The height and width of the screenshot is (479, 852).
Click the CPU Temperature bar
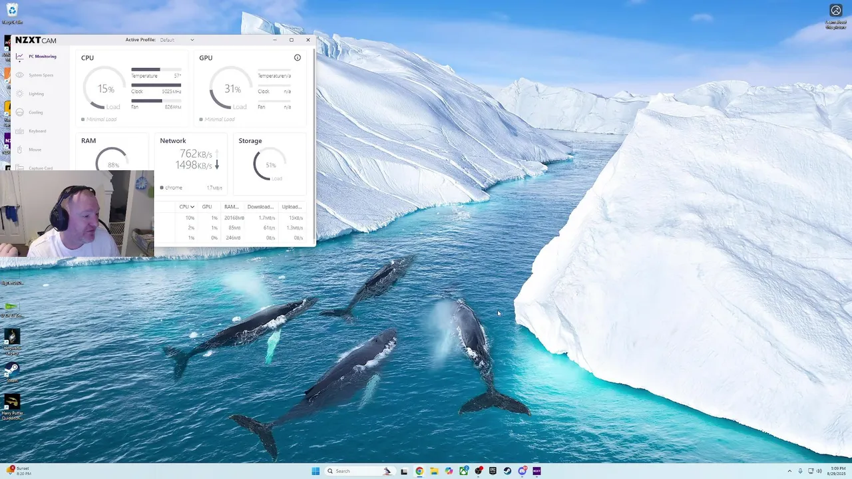(156, 69)
